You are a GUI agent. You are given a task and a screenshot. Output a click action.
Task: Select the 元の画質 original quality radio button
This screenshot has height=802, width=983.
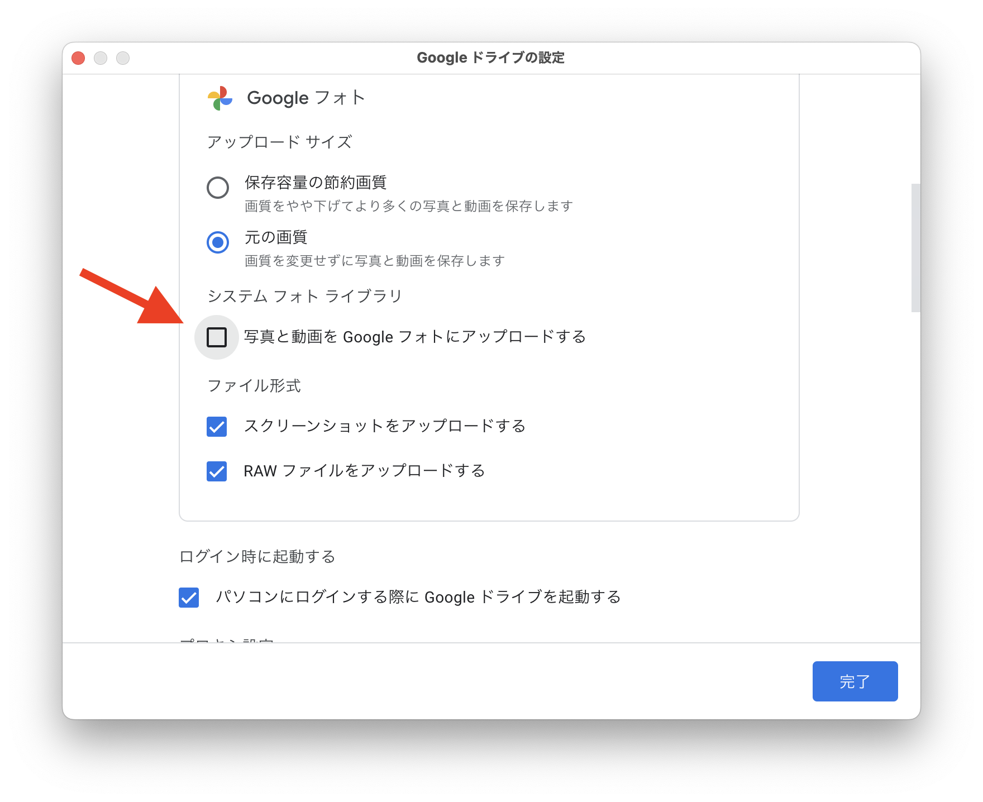[218, 242]
